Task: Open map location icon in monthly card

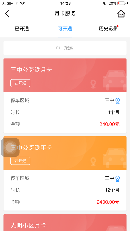Action: (x=117, y=101)
